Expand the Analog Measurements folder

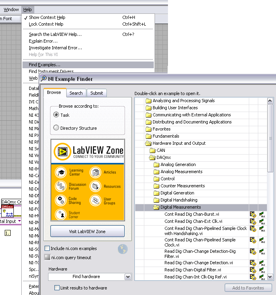coord(156,172)
